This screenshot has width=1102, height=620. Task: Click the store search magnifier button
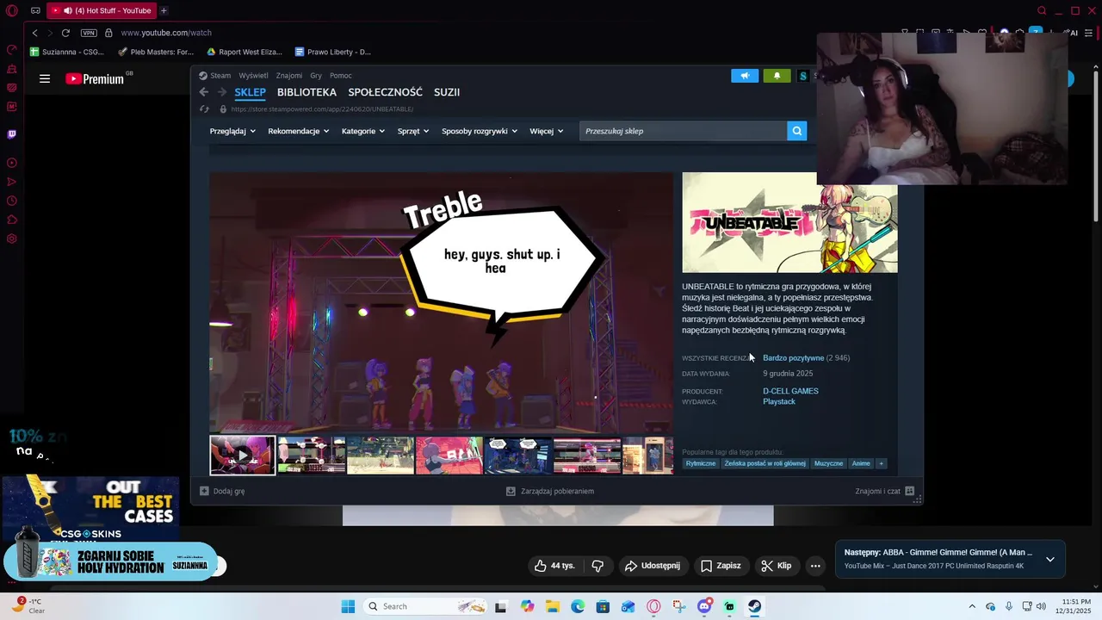coord(797,131)
